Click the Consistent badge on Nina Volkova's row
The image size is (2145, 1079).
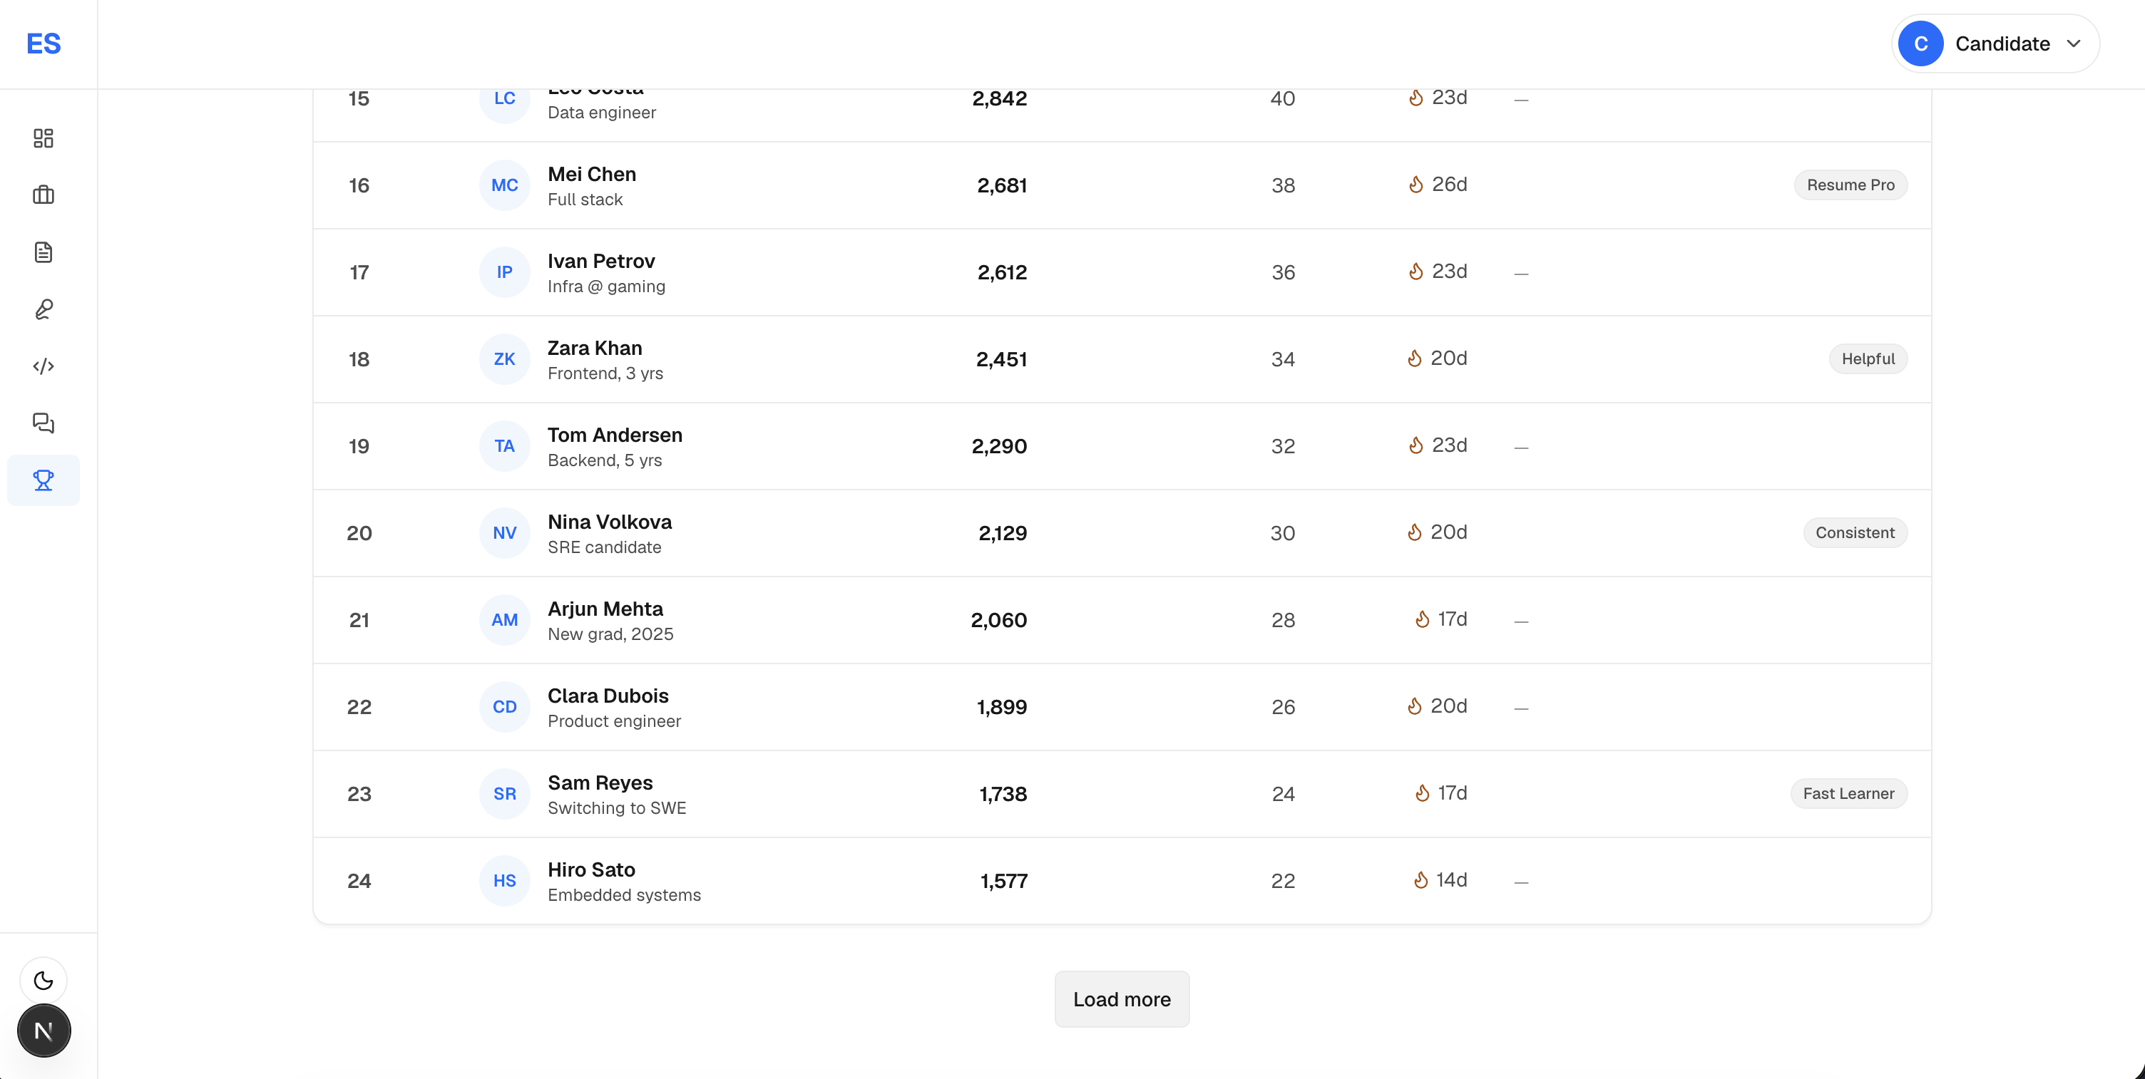click(x=1854, y=532)
